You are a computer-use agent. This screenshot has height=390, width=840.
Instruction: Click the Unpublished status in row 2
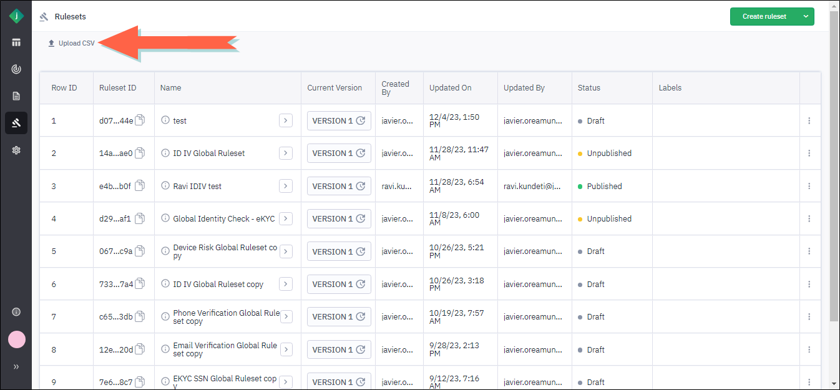(605, 153)
